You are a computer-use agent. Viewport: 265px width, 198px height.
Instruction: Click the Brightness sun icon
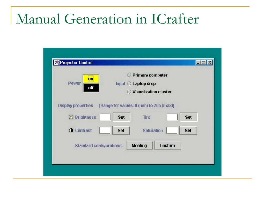[71, 117]
